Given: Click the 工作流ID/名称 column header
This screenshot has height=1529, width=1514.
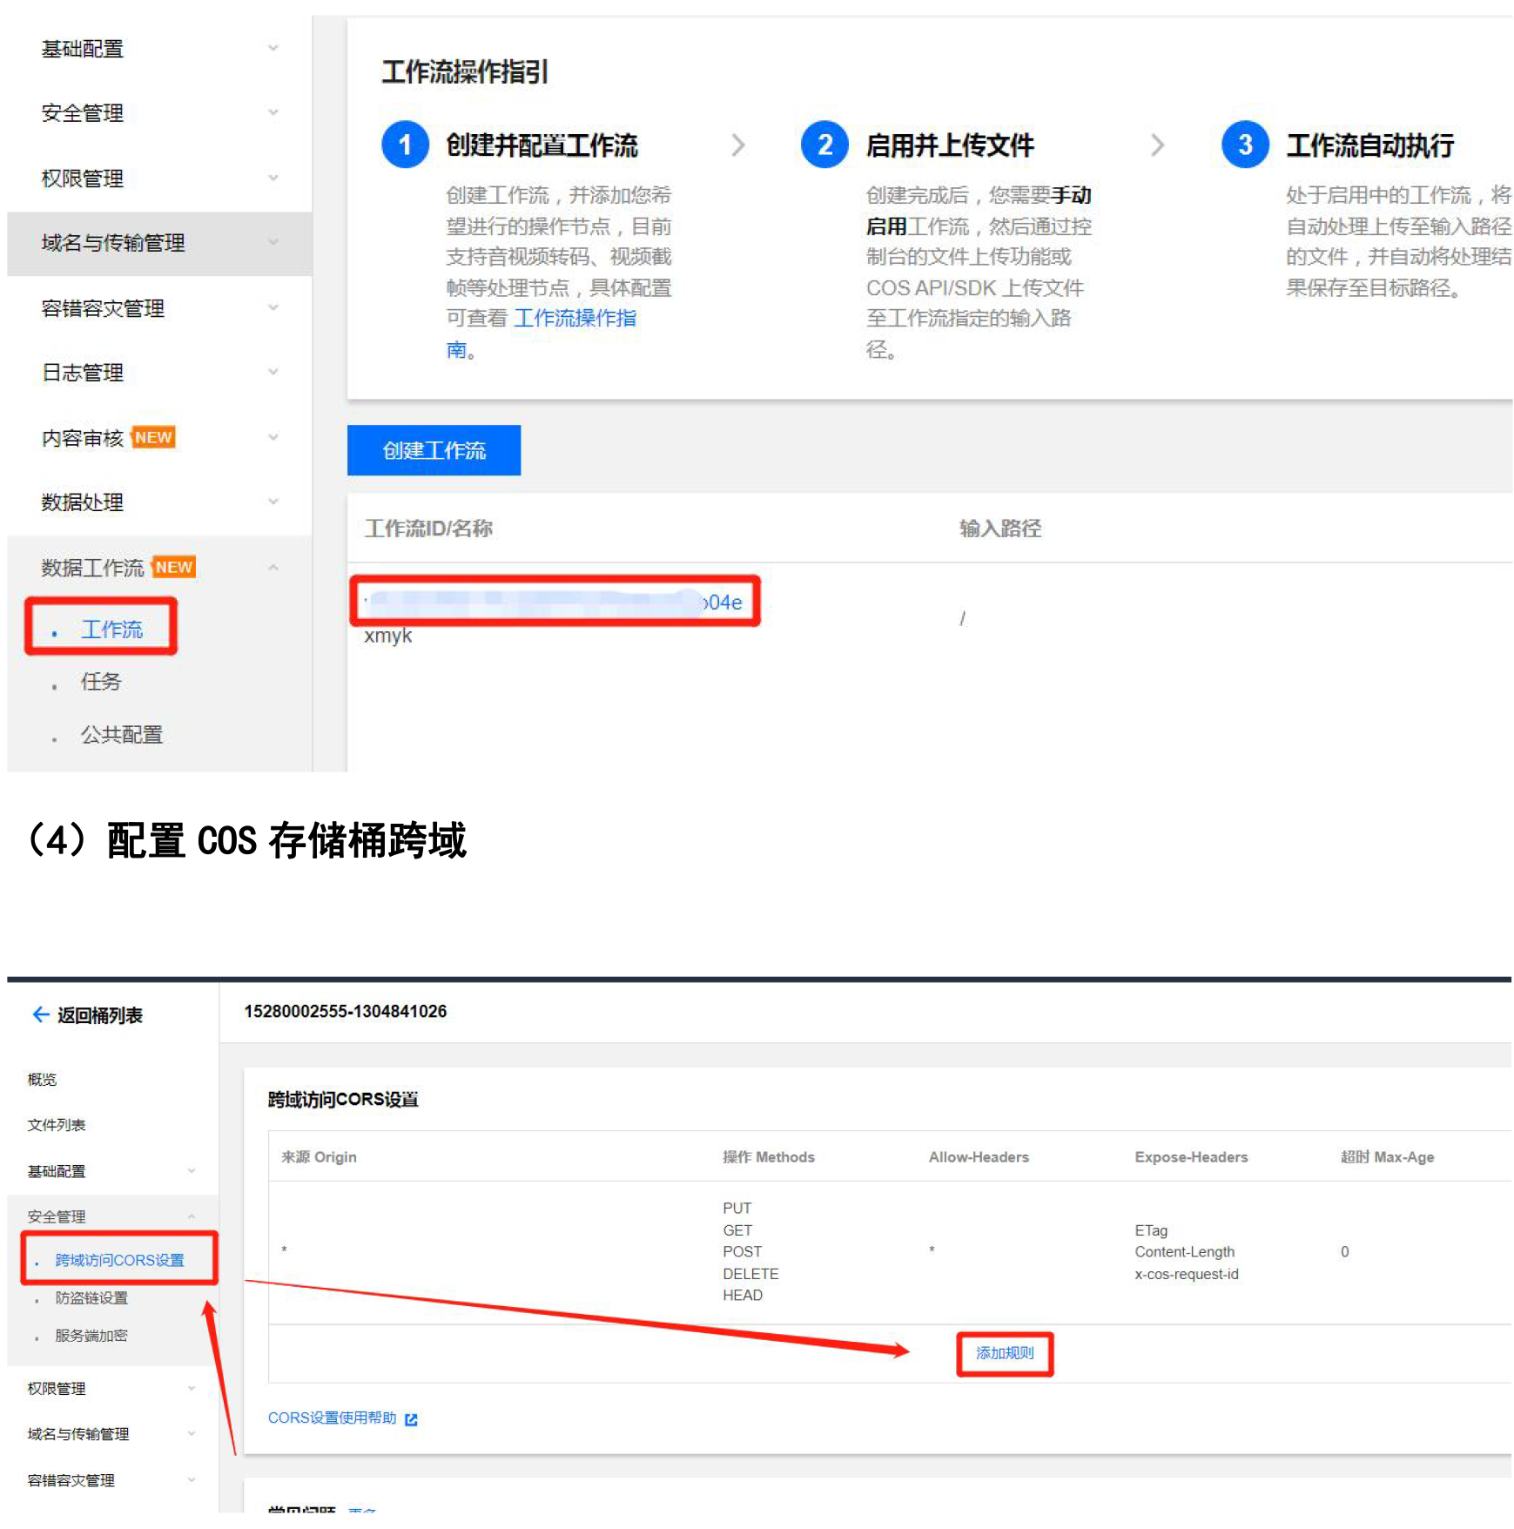Looking at the screenshot, I should (x=428, y=529).
